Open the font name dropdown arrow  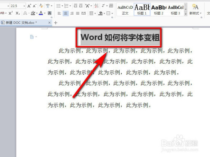(8, 6)
